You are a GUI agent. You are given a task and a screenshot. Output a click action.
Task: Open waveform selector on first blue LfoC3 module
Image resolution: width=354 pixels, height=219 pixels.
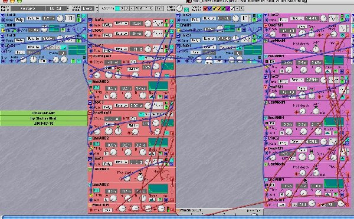70,18
